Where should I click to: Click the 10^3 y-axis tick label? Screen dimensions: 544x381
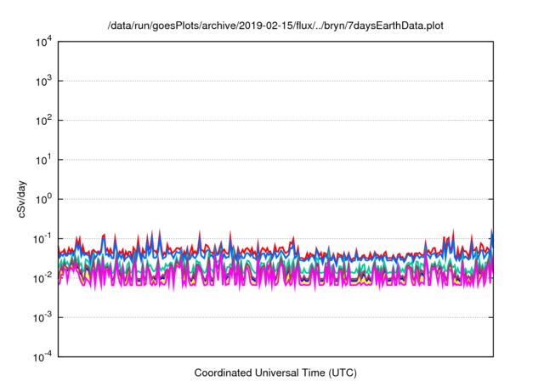click(x=43, y=82)
